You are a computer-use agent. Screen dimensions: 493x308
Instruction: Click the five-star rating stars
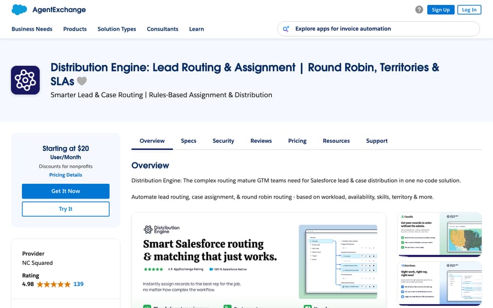(54, 284)
